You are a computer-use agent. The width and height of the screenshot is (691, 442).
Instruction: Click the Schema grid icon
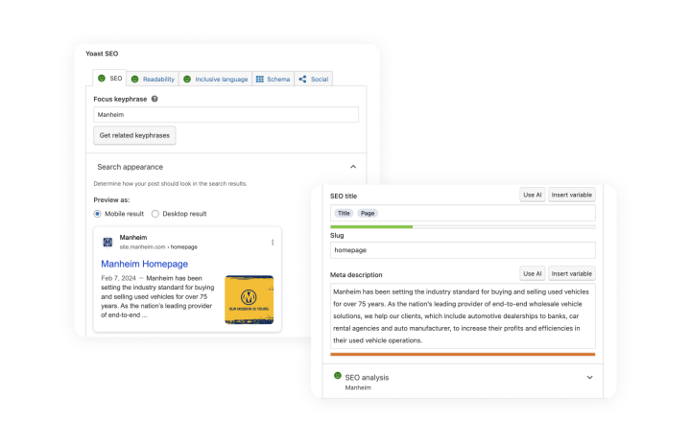pos(259,80)
